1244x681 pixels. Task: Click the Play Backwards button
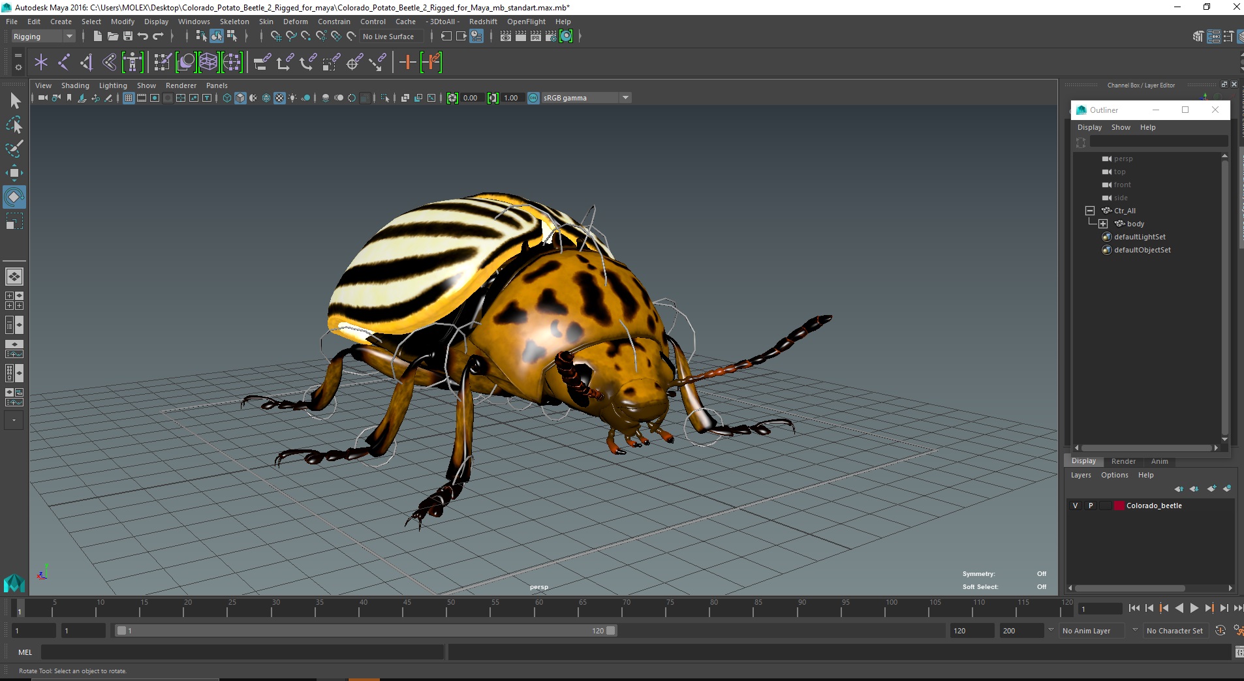tap(1179, 608)
